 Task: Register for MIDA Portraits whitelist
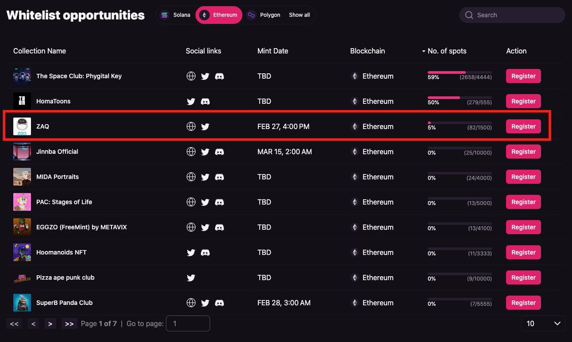coord(523,177)
